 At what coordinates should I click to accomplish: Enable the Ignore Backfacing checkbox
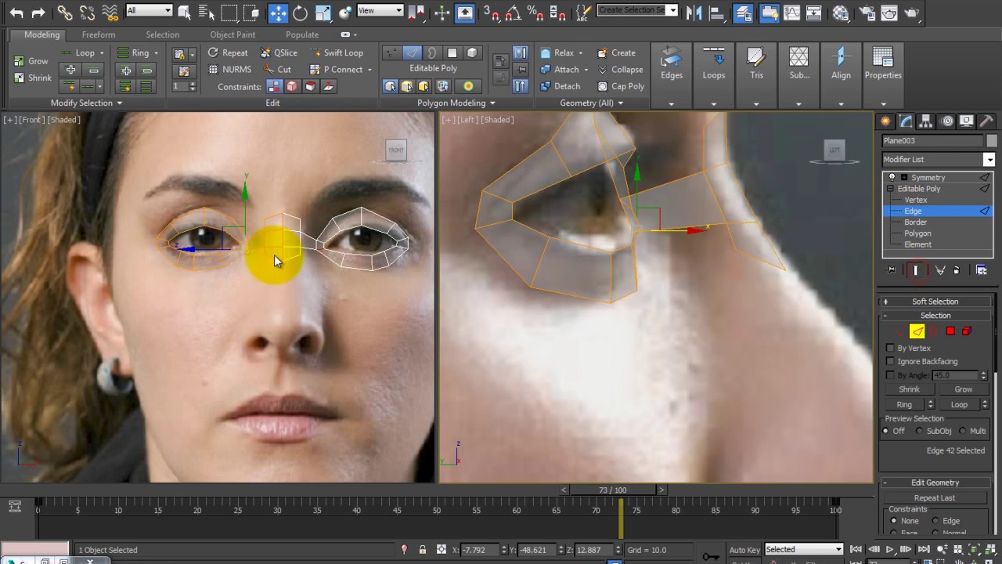pos(891,361)
